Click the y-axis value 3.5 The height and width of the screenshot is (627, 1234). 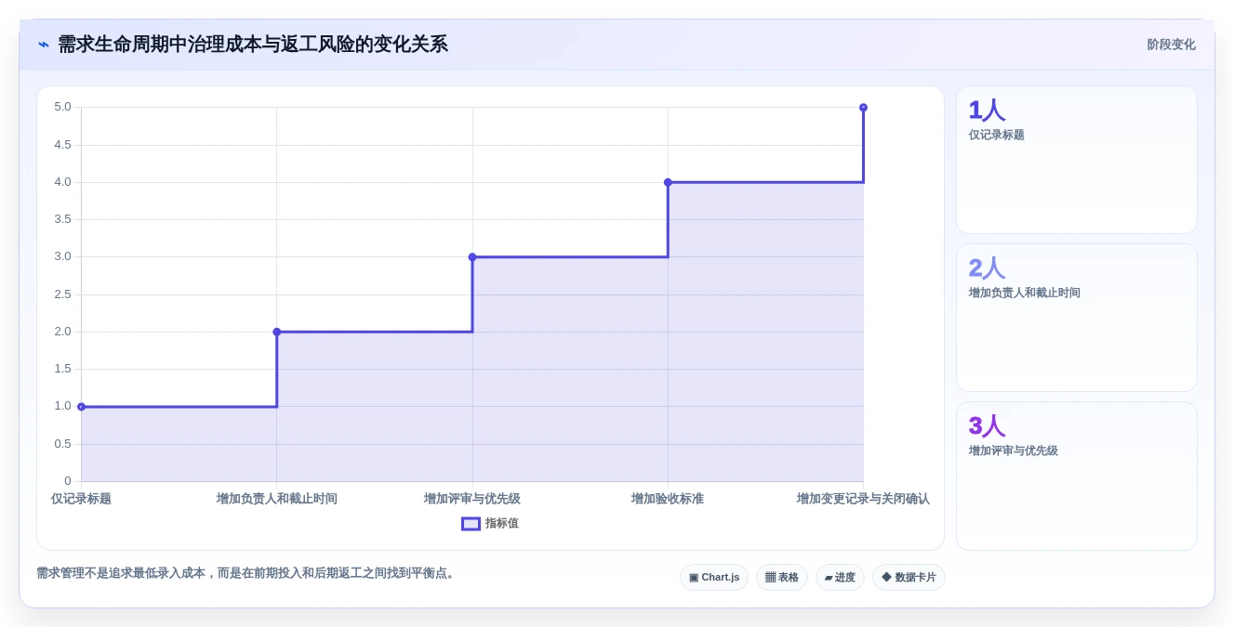pyautogui.click(x=62, y=219)
